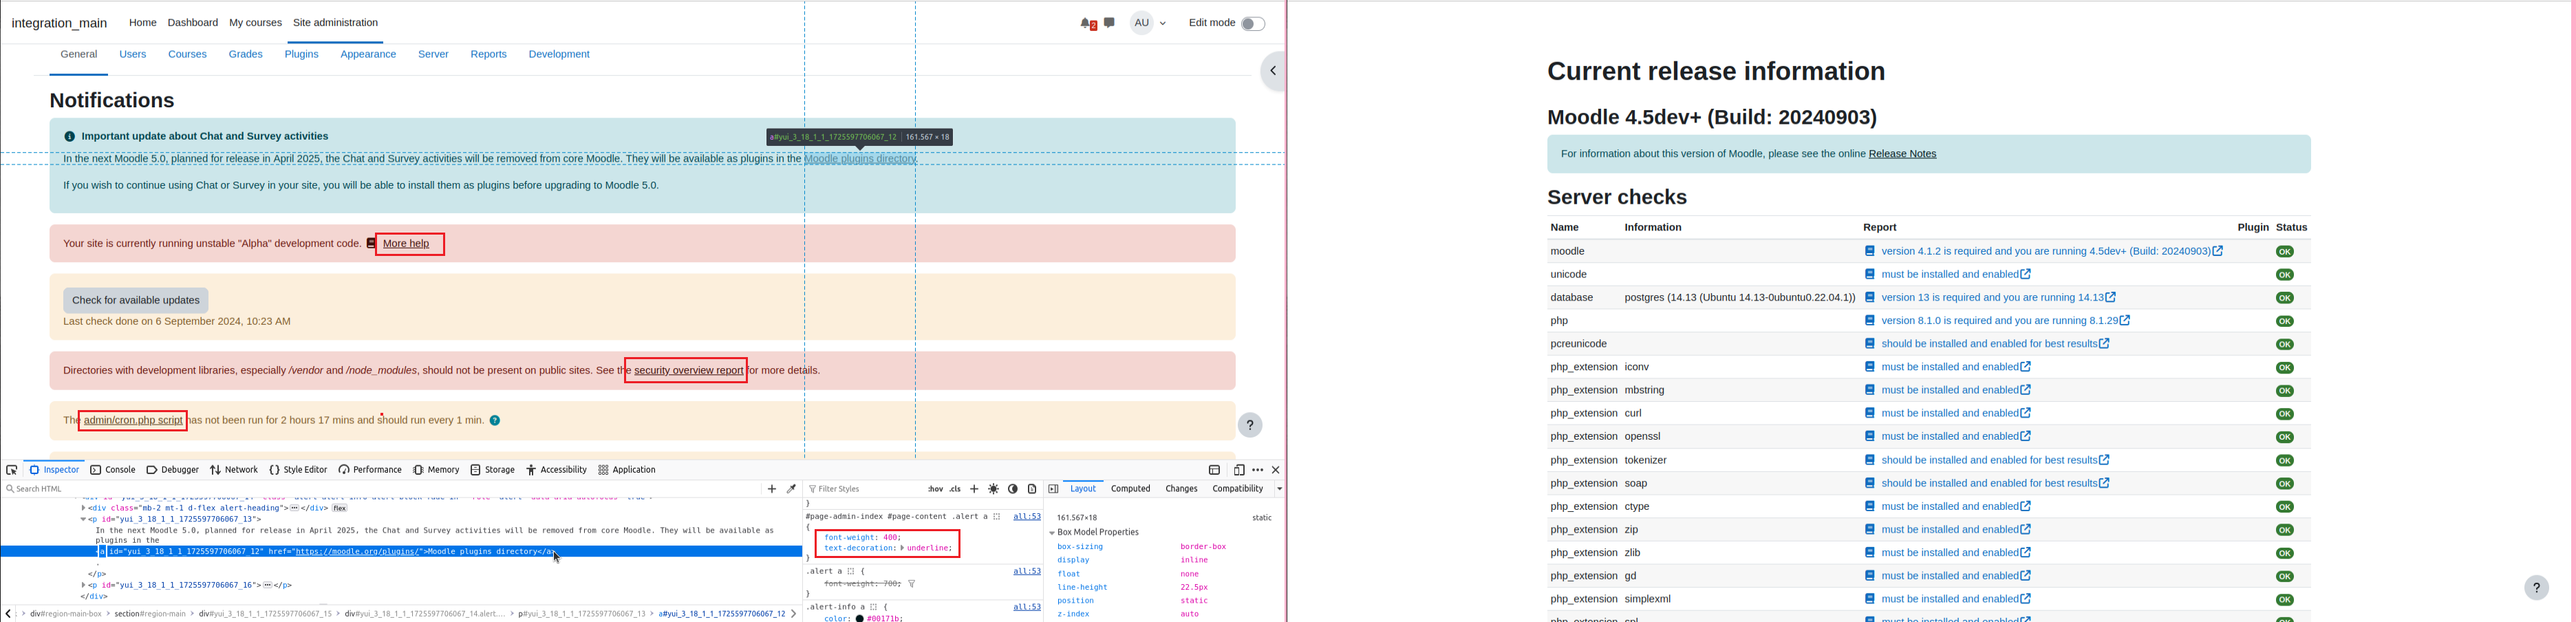Click the floating help button in the left page
The width and height of the screenshot is (2576, 622).
pos(1249,425)
